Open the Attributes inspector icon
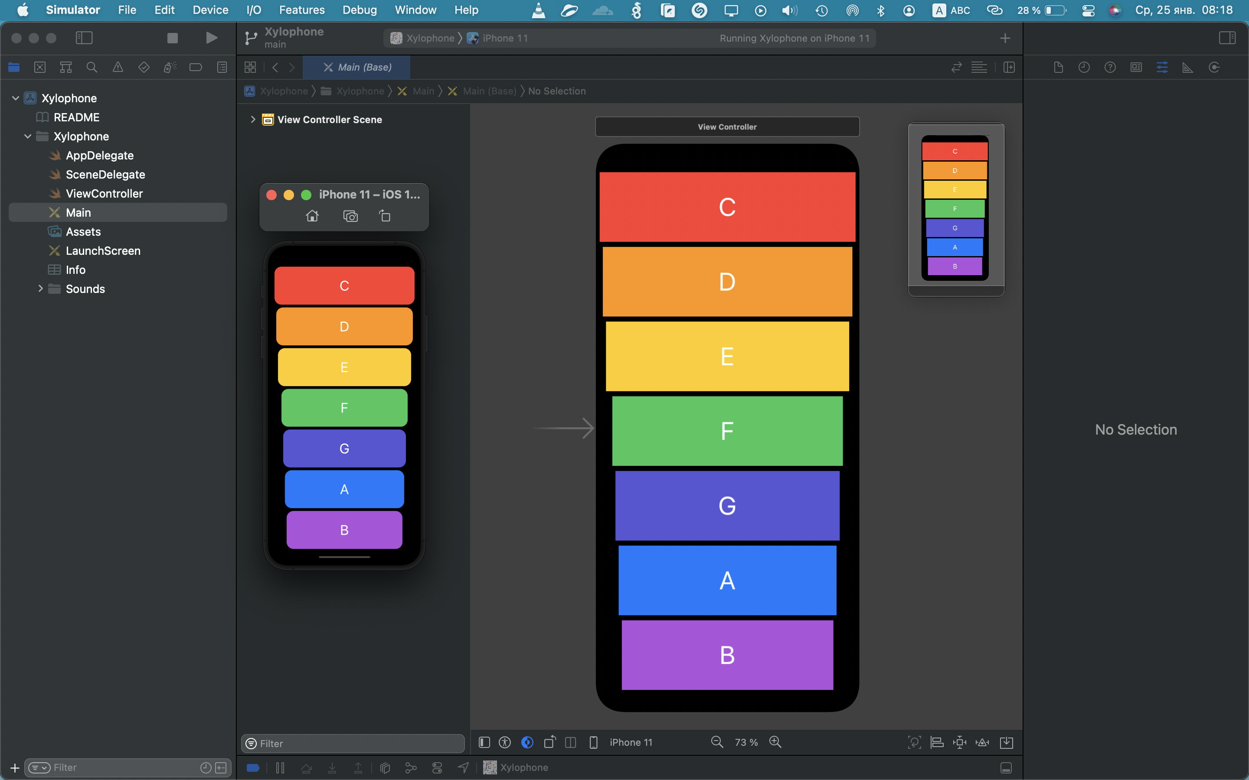This screenshot has width=1249, height=780. pyautogui.click(x=1162, y=67)
